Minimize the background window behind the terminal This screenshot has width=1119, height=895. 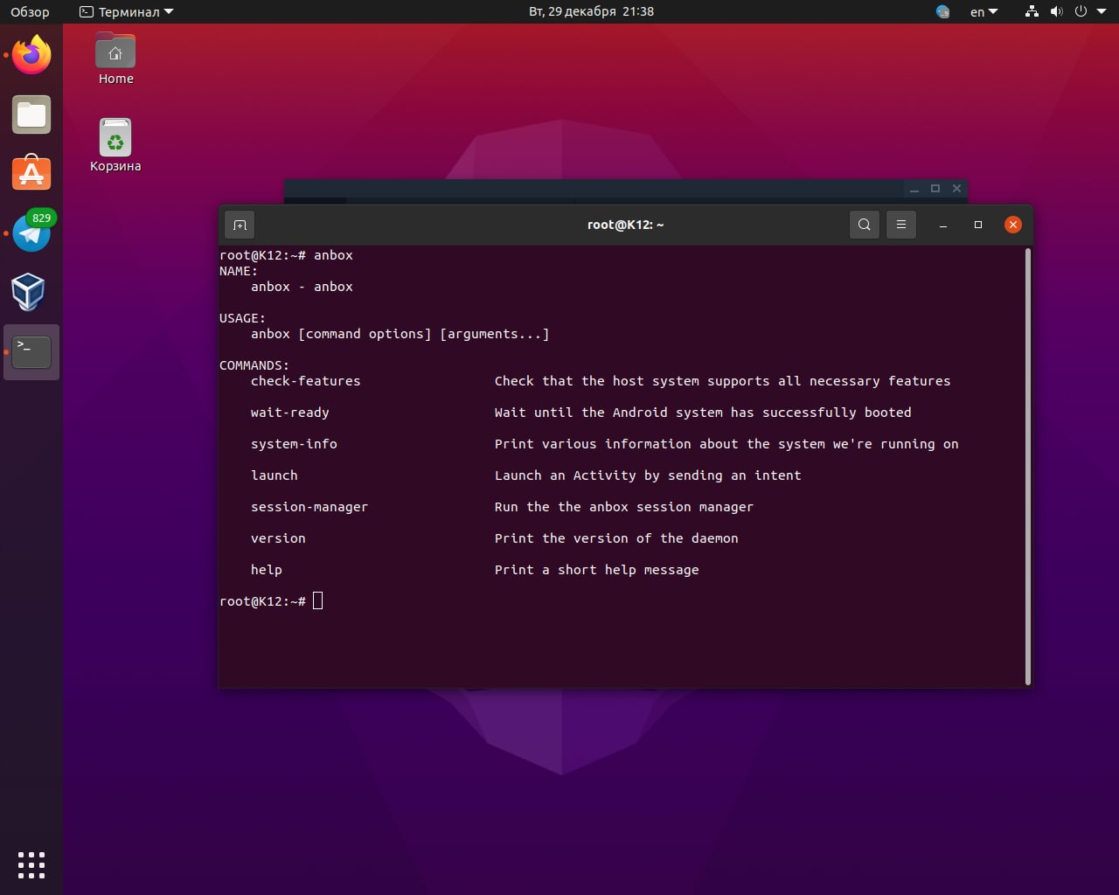click(x=914, y=189)
